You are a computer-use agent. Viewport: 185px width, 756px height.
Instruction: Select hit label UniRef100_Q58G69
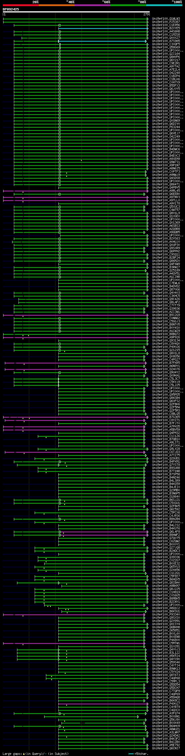pyautogui.click(x=166, y=48)
